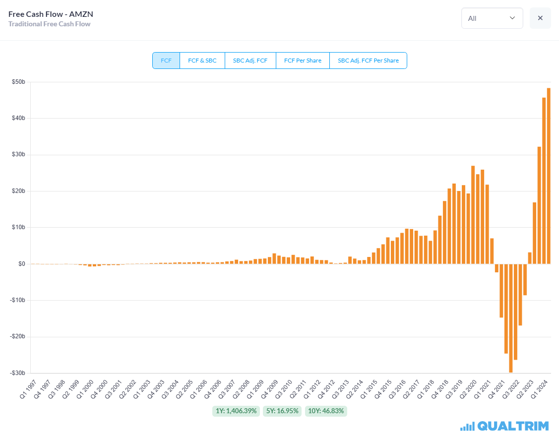Click the -$30b y-axis label
Viewport: 559px width, 439px height.
17,373
